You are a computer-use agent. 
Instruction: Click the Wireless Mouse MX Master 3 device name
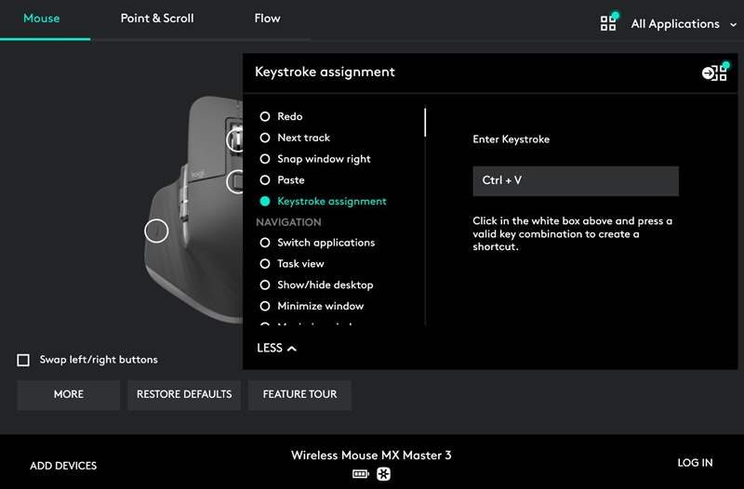[x=371, y=456]
